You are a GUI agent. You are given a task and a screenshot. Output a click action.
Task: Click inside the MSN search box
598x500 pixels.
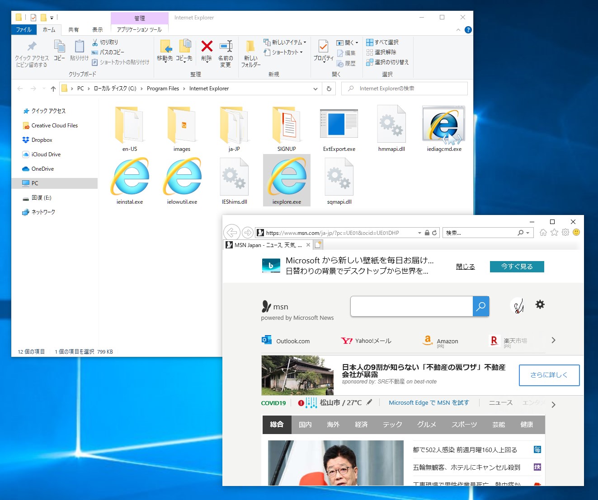pos(411,306)
